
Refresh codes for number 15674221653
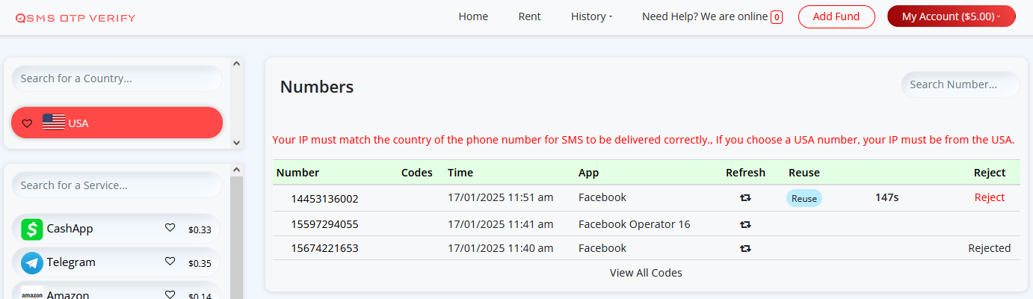[745, 248]
